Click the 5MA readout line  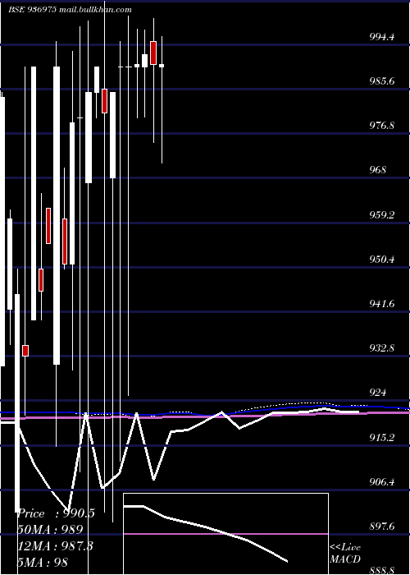[43, 562]
